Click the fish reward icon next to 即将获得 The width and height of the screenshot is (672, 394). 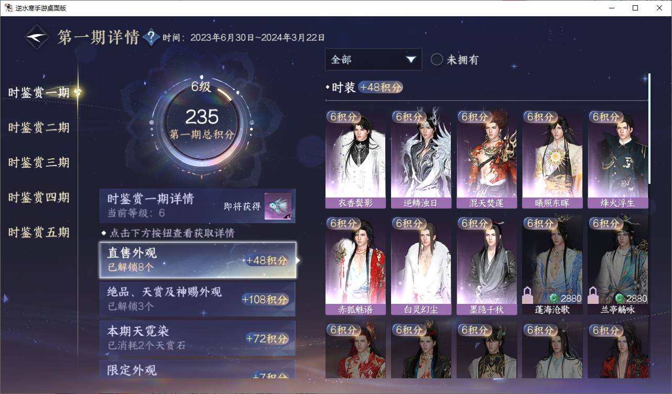point(278,206)
